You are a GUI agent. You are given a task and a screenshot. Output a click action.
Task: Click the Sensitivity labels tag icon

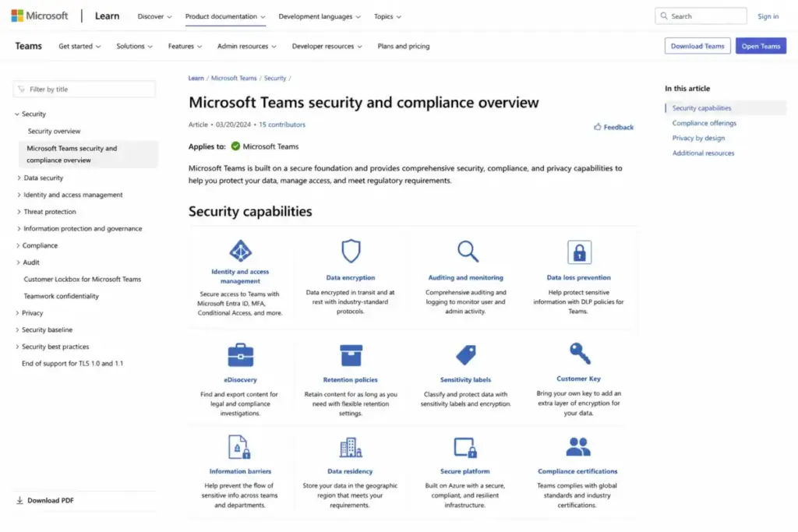(x=466, y=355)
